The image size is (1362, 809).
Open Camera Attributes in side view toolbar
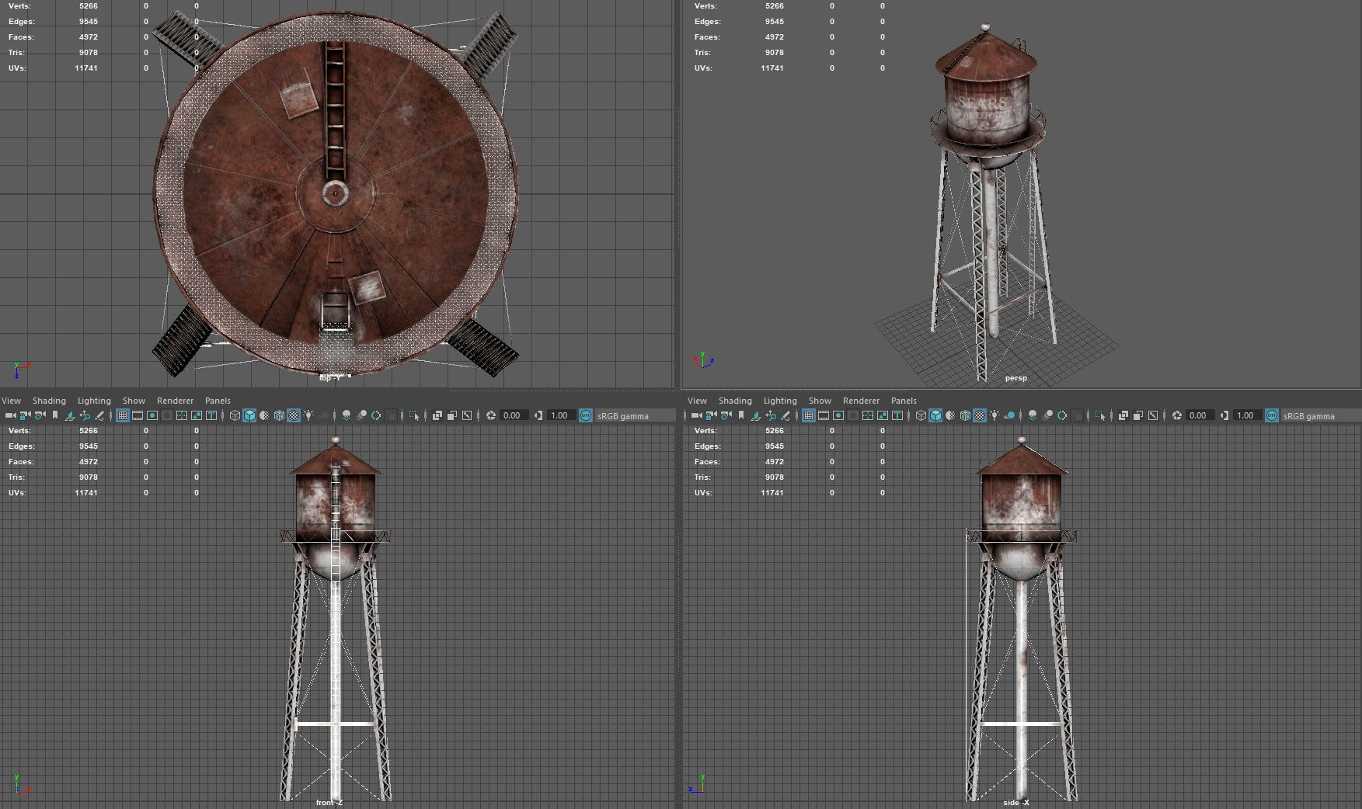point(726,415)
